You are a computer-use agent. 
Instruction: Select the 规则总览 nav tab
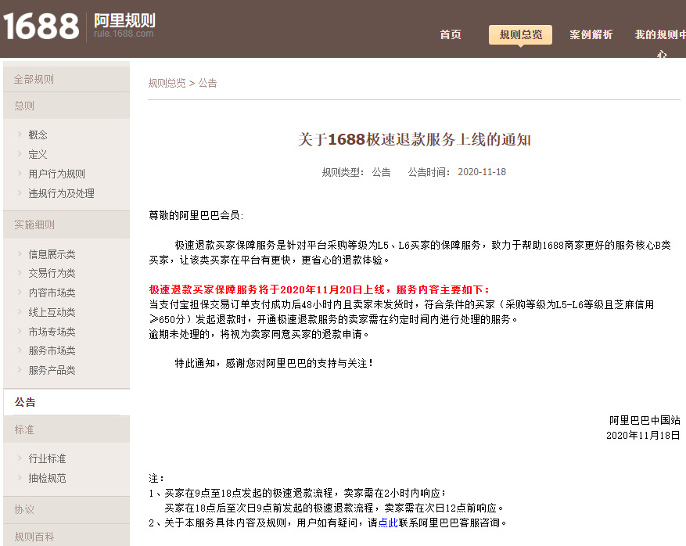coord(520,35)
